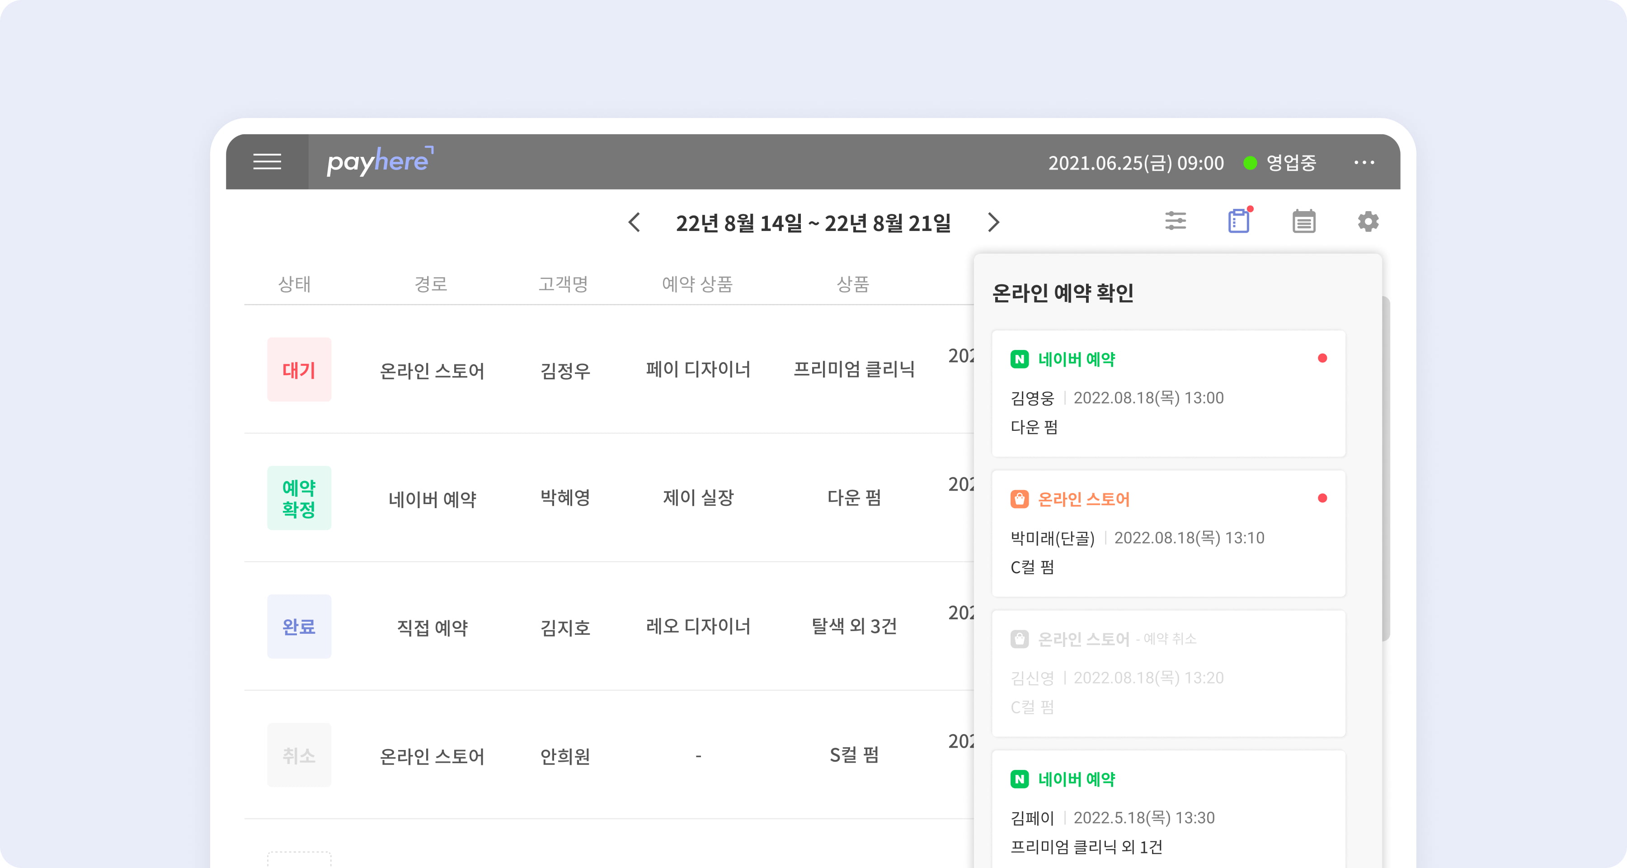Screen dimensions: 1627x868
Task: Click 레오 디자이너 in the table
Action: click(699, 627)
